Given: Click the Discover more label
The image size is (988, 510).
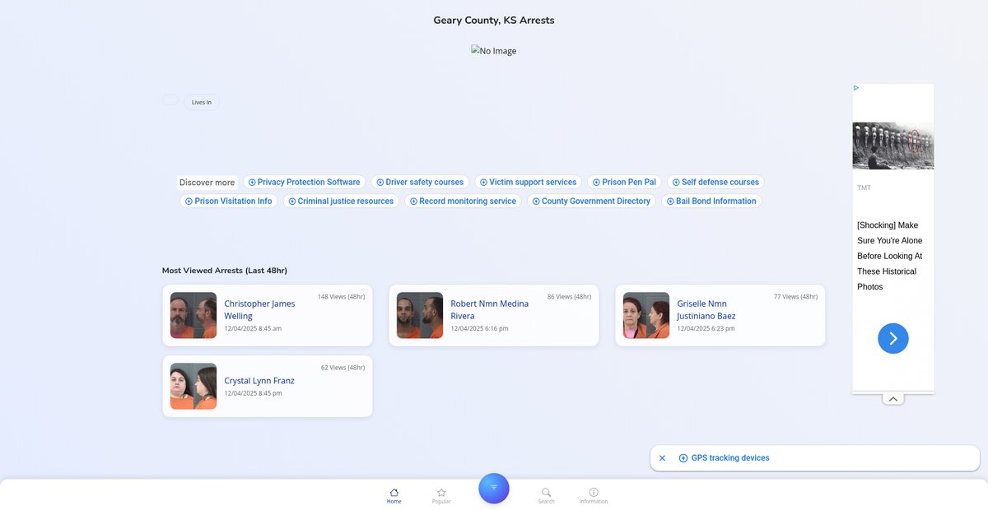Looking at the screenshot, I should point(207,183).
